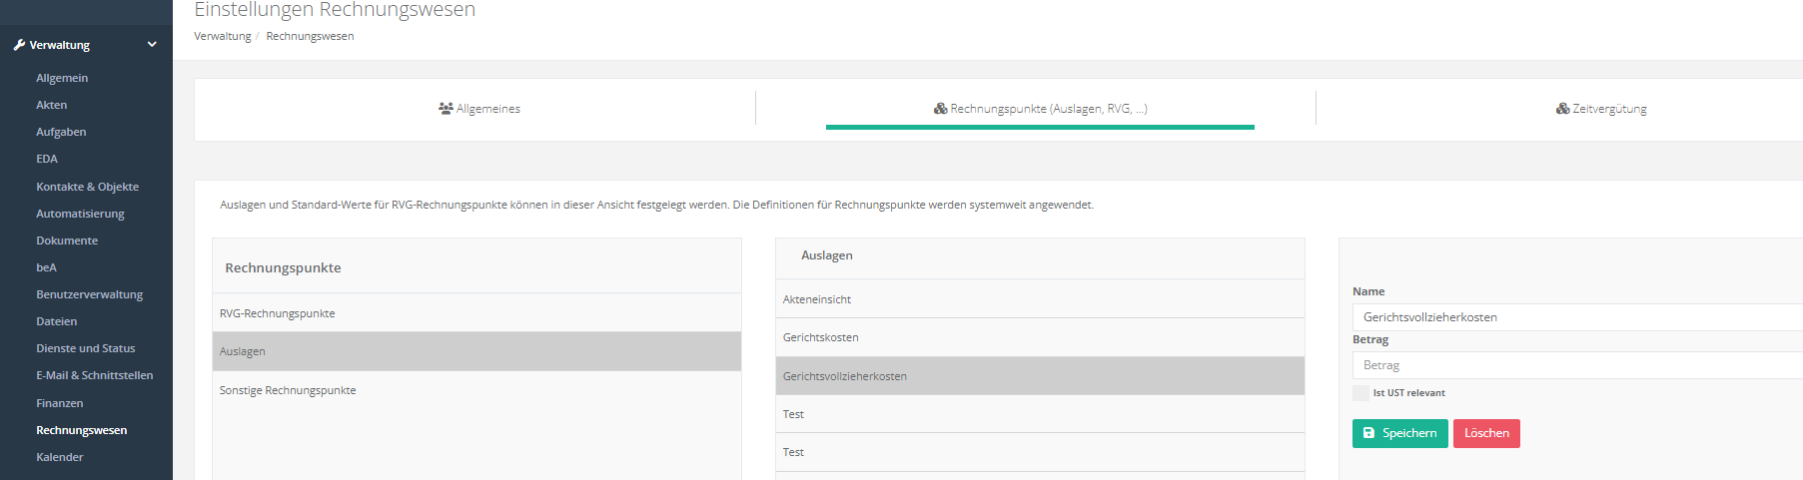Focus the Name field with Gerichtsvollzieherkosten
The width and height of the screenshot is (1803, 480).
click(1578, 317)
